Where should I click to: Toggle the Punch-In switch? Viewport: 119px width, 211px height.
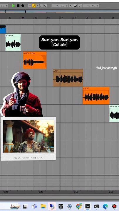(x=71, y=6)
